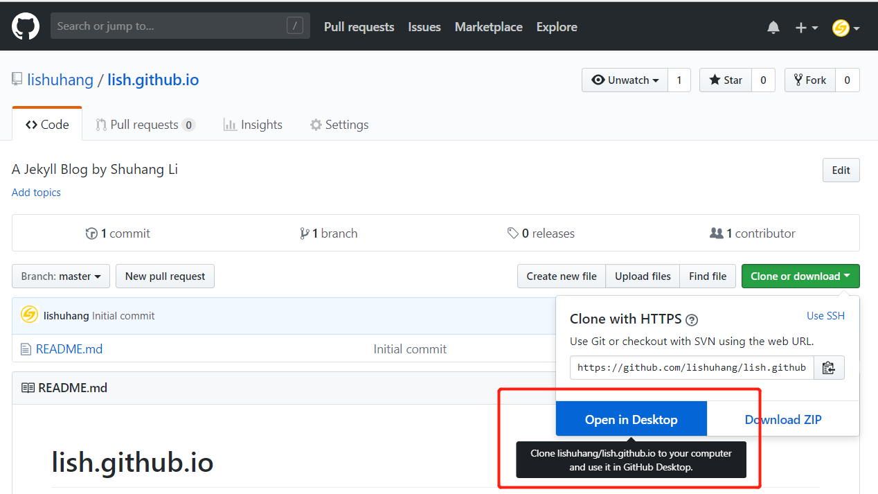Click help icon beside Clone with HTTPS

[x=691, y=320]
